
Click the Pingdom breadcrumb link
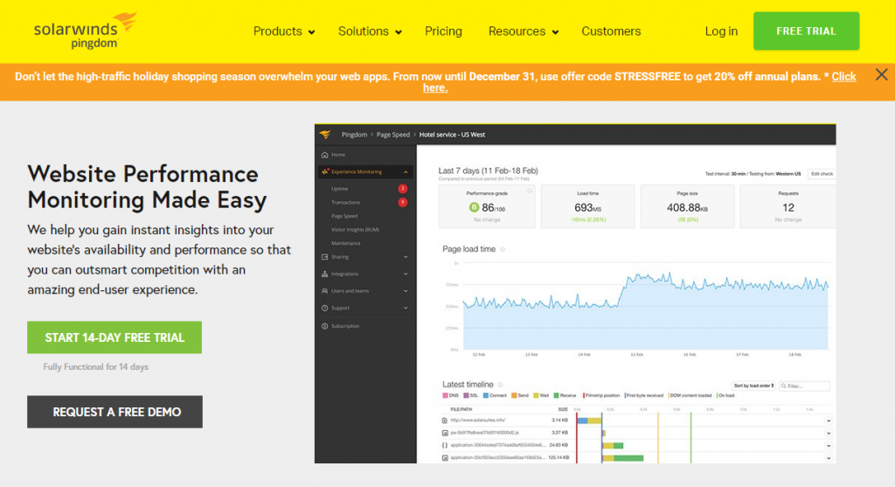point(354,135)
